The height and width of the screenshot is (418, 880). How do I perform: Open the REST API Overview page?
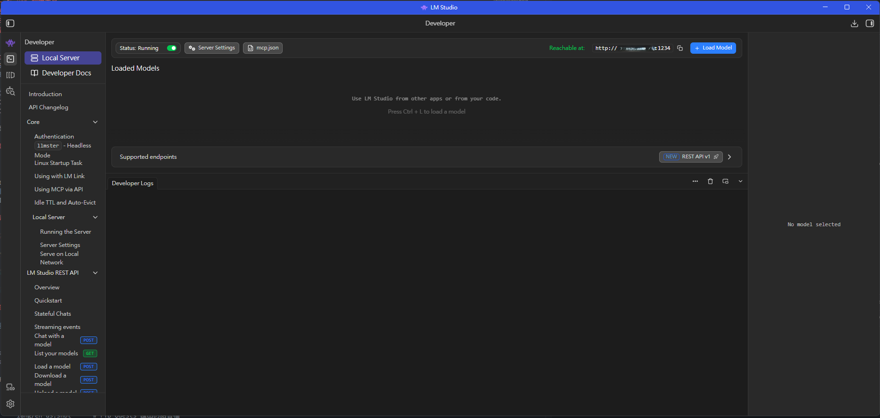(x=47, y=287)
